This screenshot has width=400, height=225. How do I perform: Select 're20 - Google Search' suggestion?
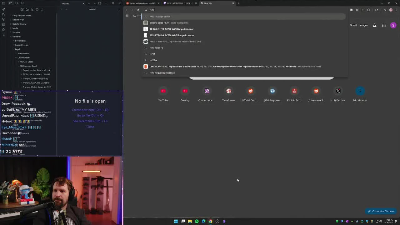pyautogui.click(x=244, y=17)
